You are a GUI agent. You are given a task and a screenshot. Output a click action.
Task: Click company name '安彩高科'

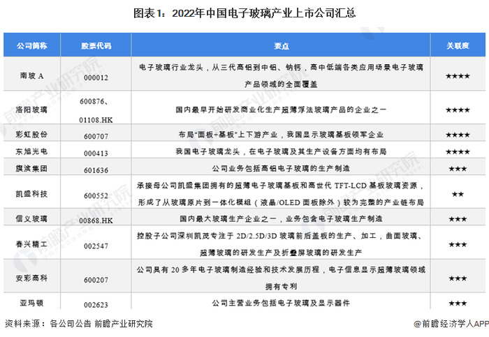(31, 278)
